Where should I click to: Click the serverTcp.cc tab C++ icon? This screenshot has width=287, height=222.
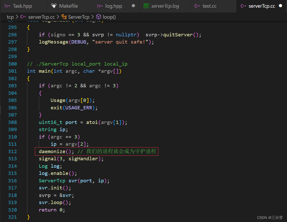click(x=243, y=6)
